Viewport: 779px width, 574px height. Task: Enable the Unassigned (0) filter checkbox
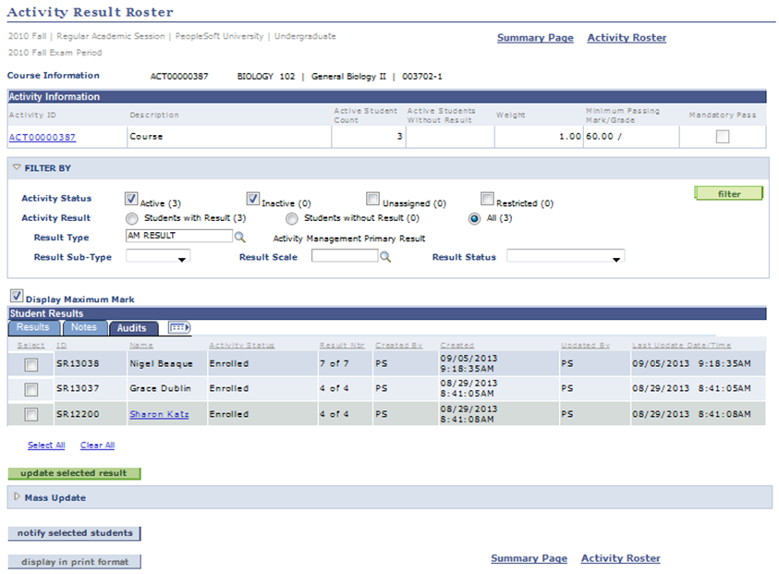(x=372, y=198)
